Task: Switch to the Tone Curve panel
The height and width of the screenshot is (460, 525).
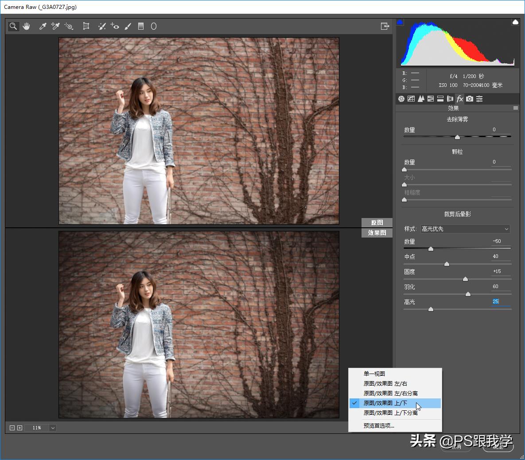Action: (x=411, y=98)
